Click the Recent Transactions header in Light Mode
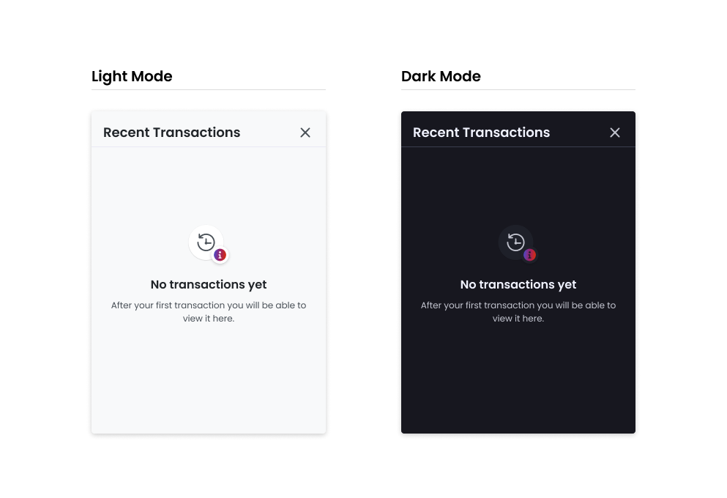Screen dimensions: 727x498 [171, 133]
